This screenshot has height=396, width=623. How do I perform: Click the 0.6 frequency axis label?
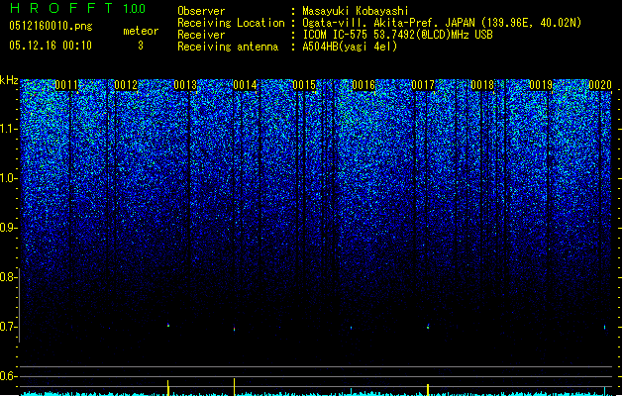[9, 376]
